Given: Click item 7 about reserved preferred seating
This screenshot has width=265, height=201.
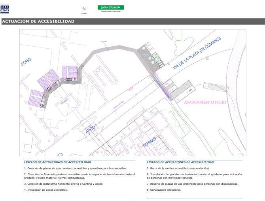Looking at the screenshot, I should tap(192, 184).
